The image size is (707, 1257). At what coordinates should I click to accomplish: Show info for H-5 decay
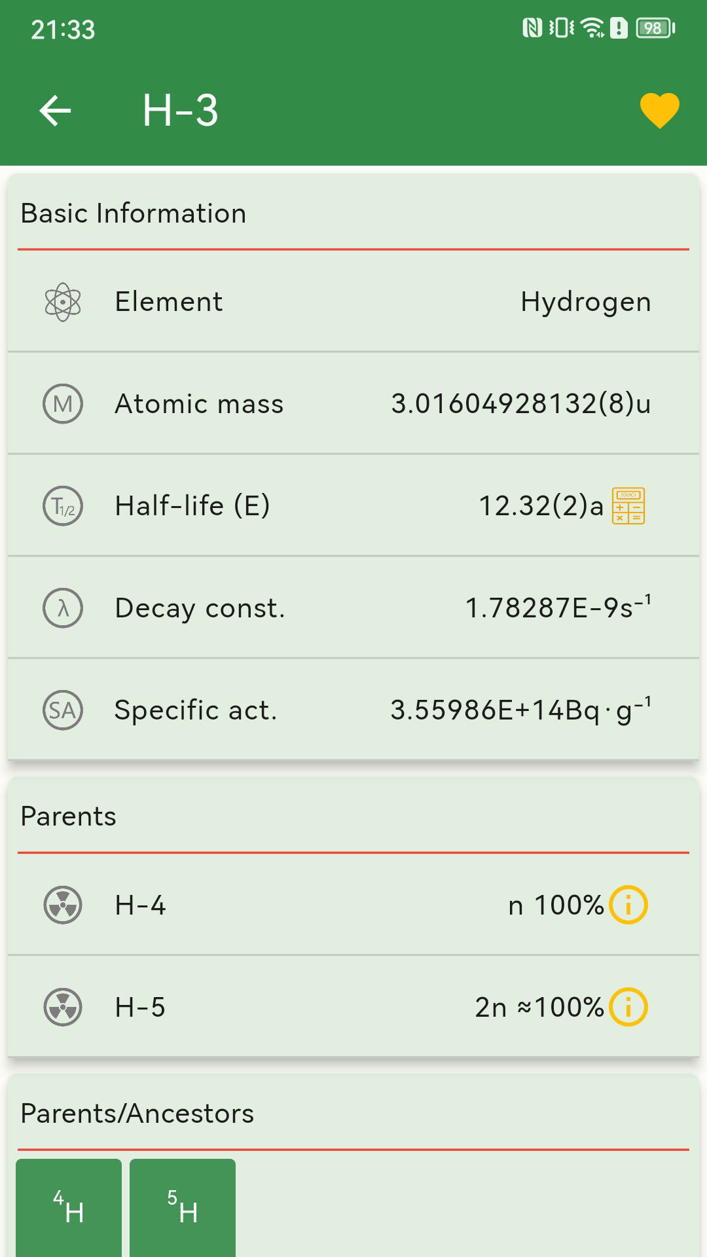[628, 1007]
